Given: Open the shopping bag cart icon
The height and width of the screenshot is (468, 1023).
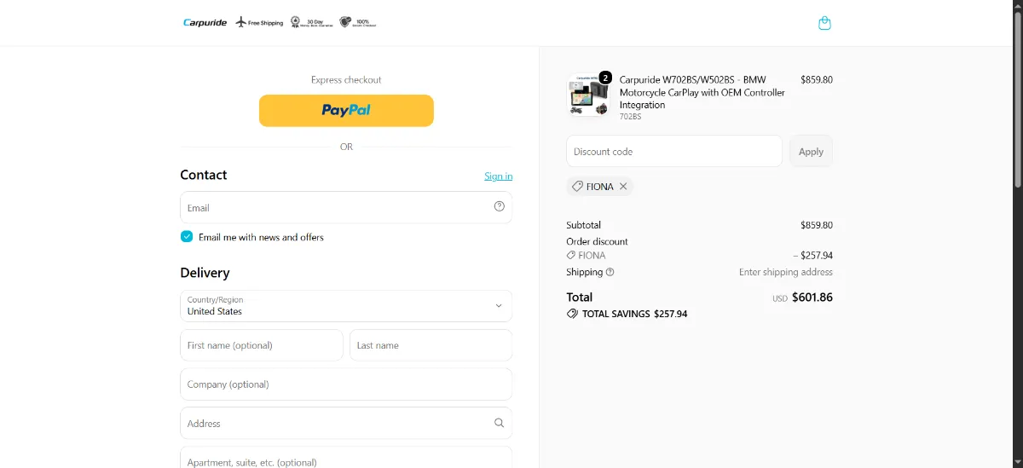Looking at the screenshot, I should tap(824, 23).
